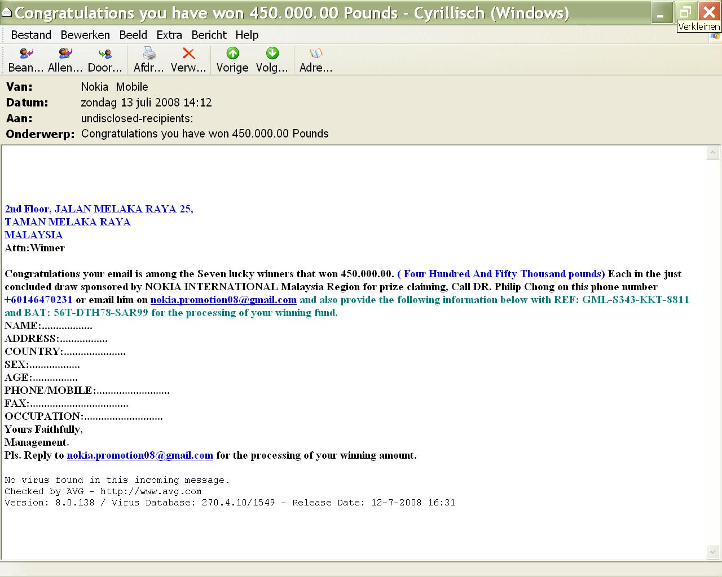Open the Bericht menu
Viewport: 722px width, 577px height.
pos(209,35)
